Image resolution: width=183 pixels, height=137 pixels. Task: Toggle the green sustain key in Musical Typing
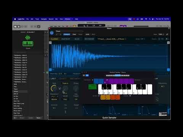(93, 87)
